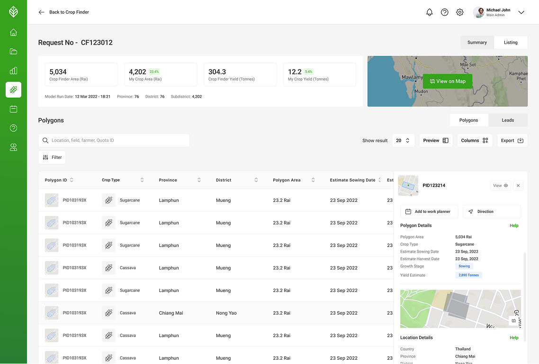This screenshot has height=364, width=539.
Task: Switch to Listing tab
Action: (x=511, y=42)
